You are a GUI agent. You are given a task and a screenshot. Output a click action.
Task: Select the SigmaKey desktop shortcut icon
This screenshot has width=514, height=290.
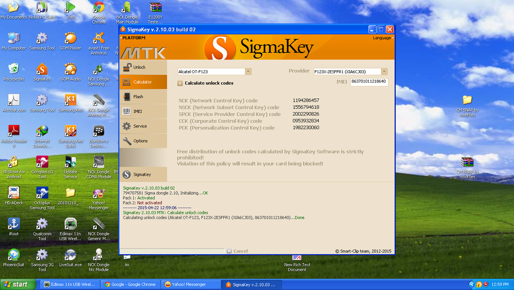coord(42,71)
